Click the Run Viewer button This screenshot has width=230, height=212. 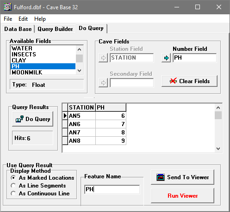(182, 196)
